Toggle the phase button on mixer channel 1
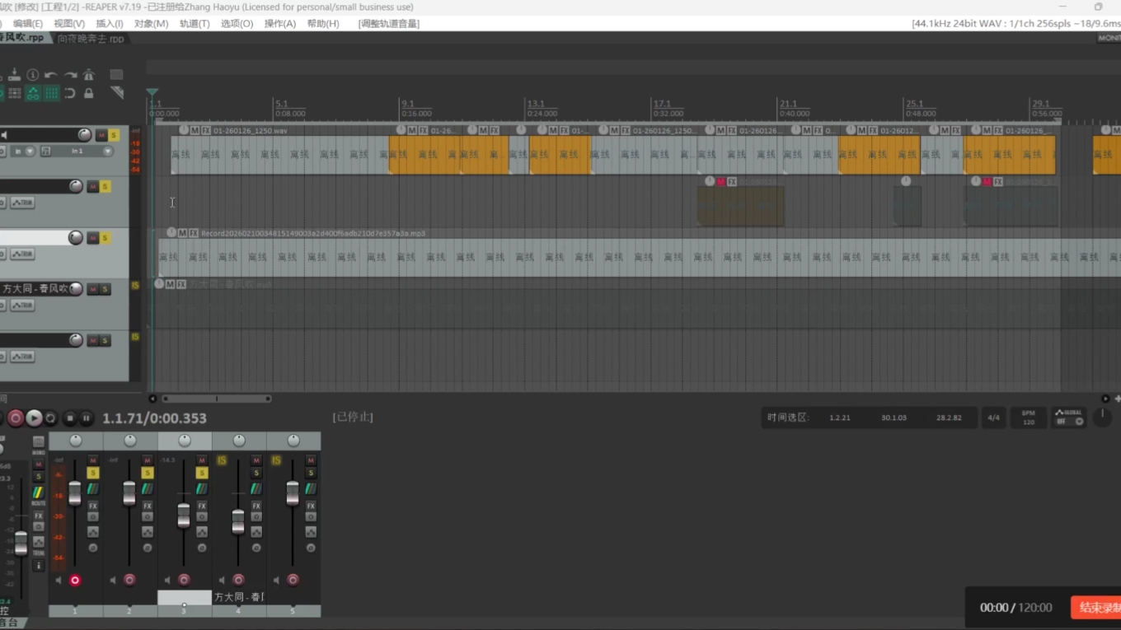The width and height of the screenshot is (1121, 630). [93, 548]
